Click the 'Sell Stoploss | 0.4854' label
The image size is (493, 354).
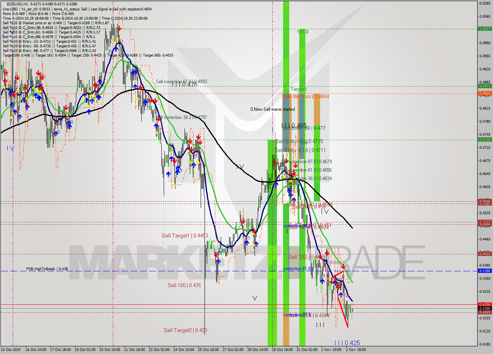(306, 97)
